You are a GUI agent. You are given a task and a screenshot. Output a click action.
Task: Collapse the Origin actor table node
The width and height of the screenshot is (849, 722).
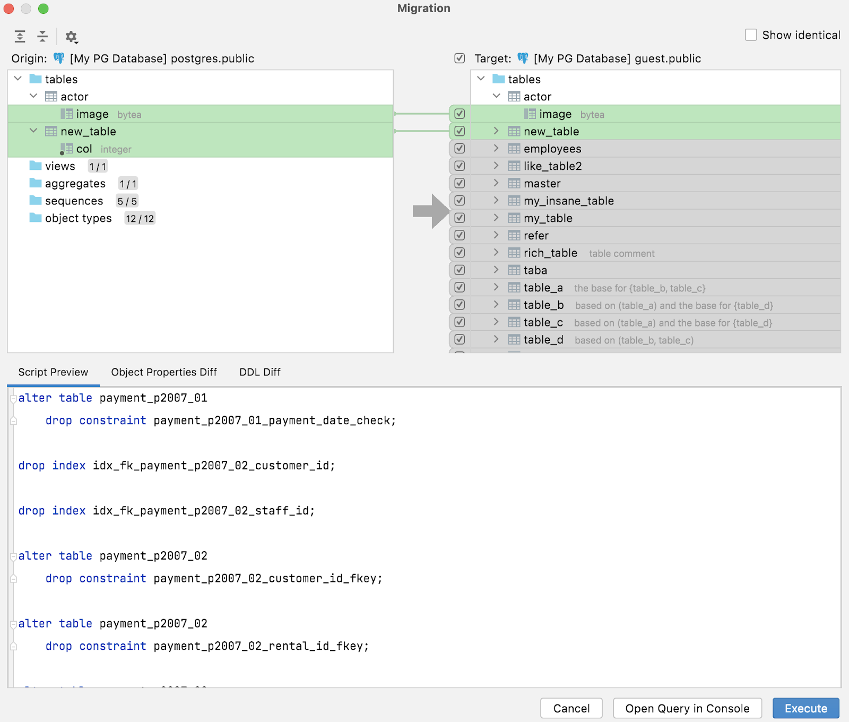pyautogui.click(x=33, y=96)
